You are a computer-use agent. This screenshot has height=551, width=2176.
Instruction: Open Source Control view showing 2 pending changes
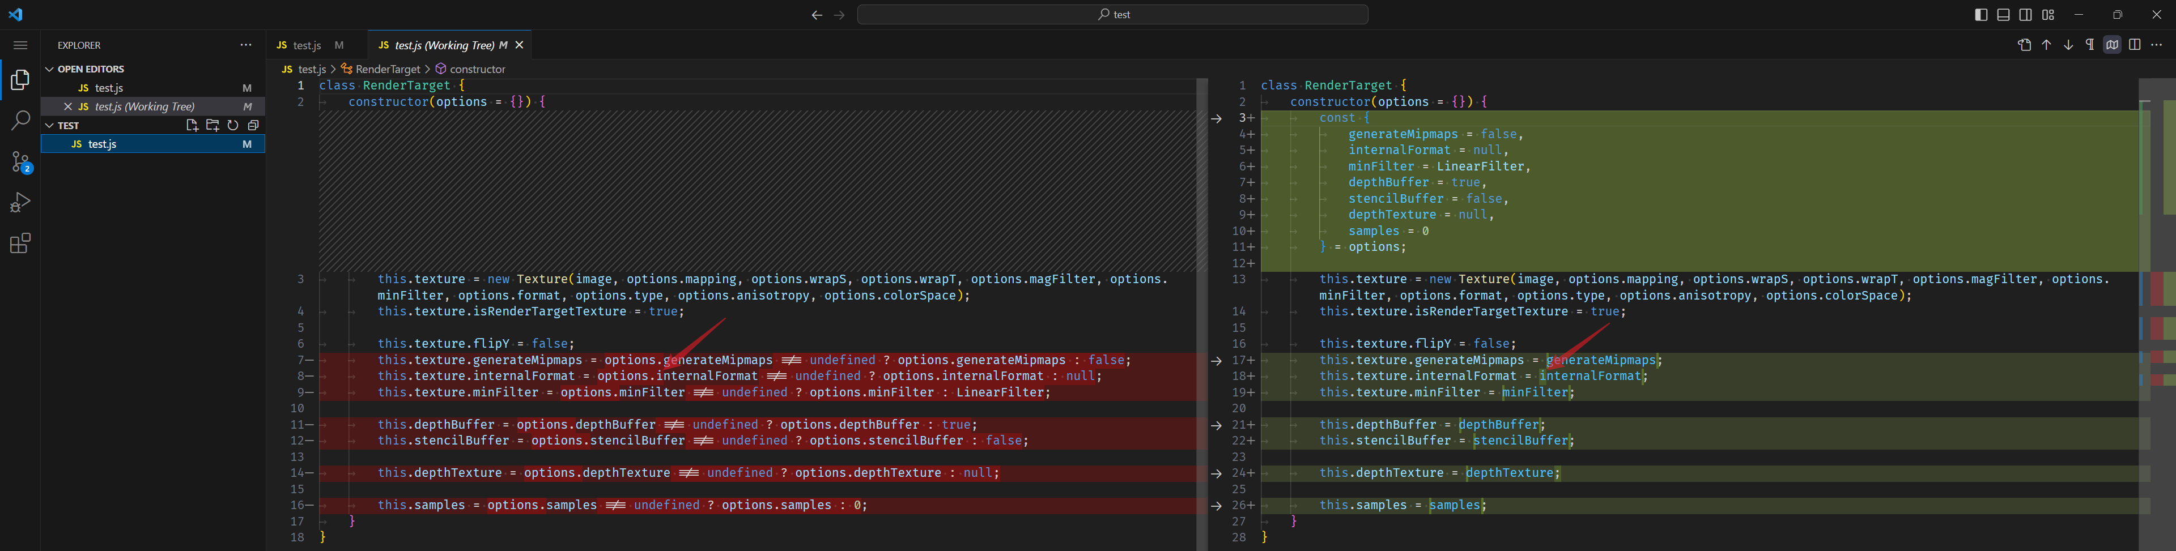click(20, 162)
